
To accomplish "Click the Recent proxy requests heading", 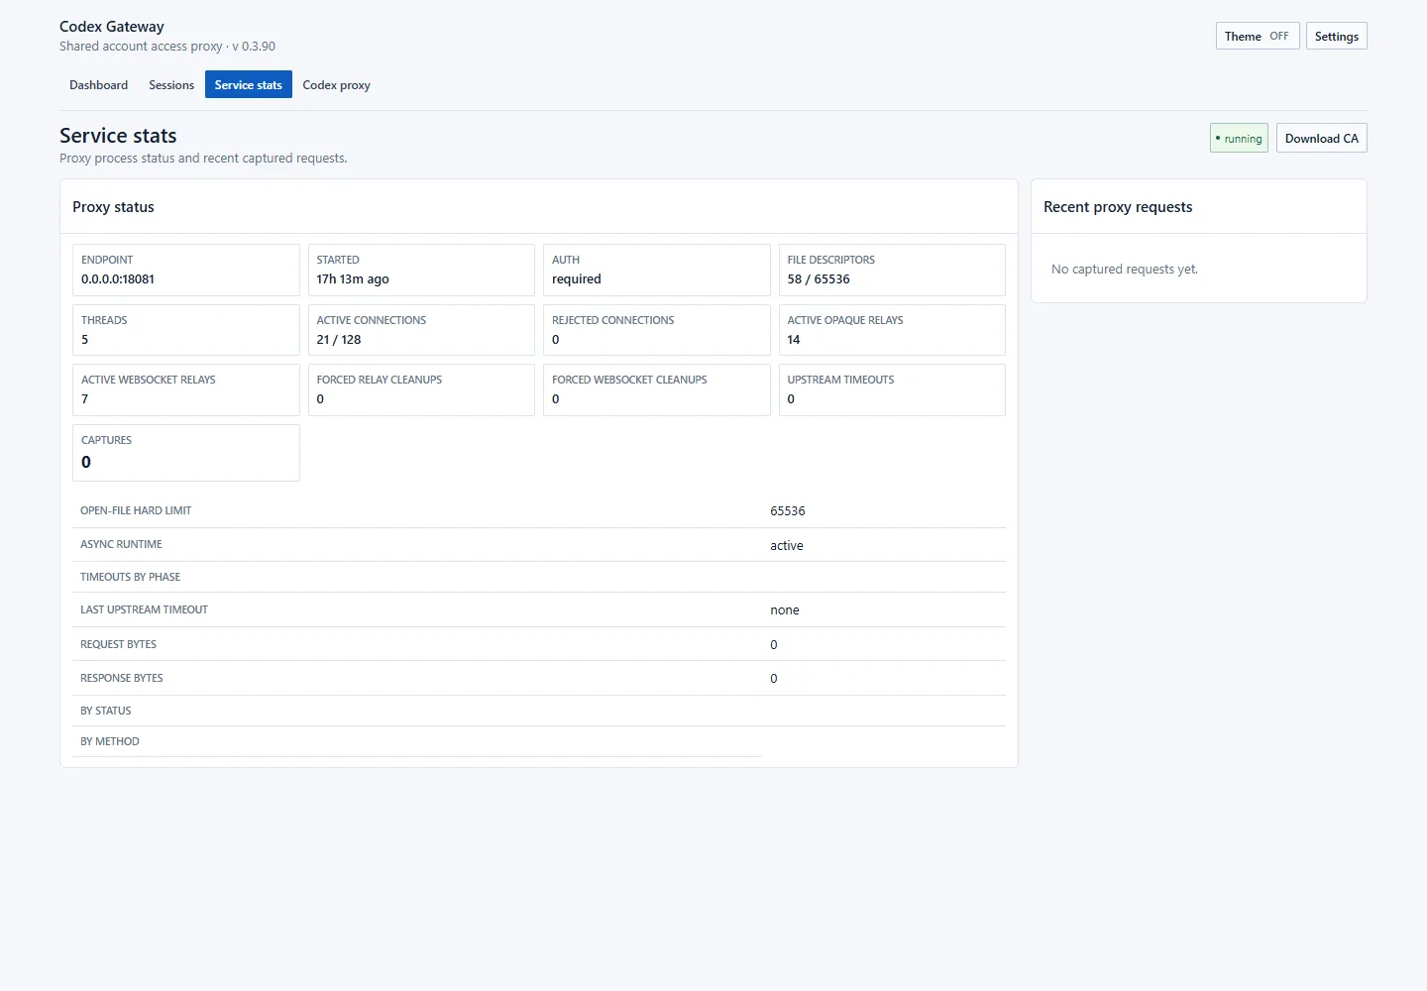I will coord(1118,207).
